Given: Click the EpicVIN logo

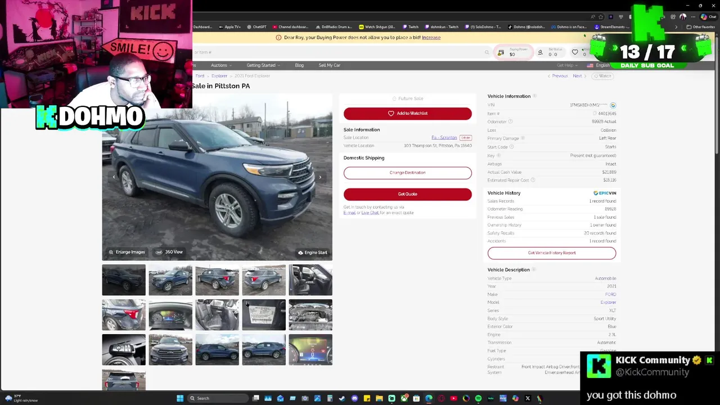Looking at the screenshot, I should tap(605, 193).
